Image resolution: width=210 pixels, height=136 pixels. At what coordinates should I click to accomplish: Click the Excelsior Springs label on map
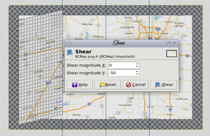point(179,25)
